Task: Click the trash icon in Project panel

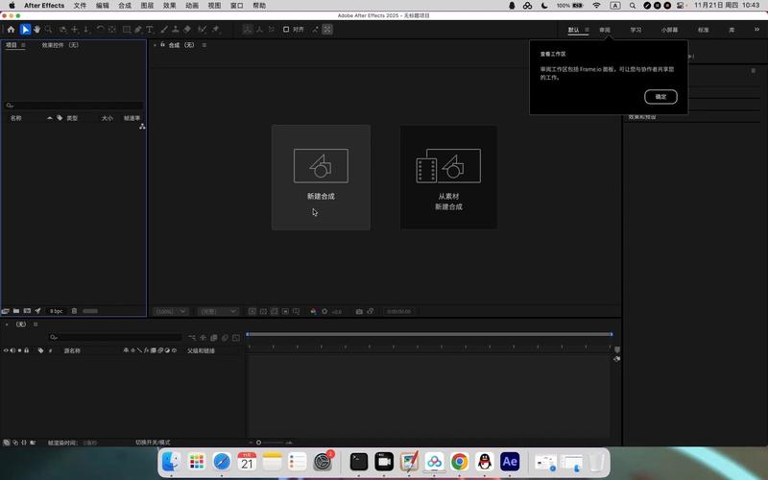Action: click(74, 311)
